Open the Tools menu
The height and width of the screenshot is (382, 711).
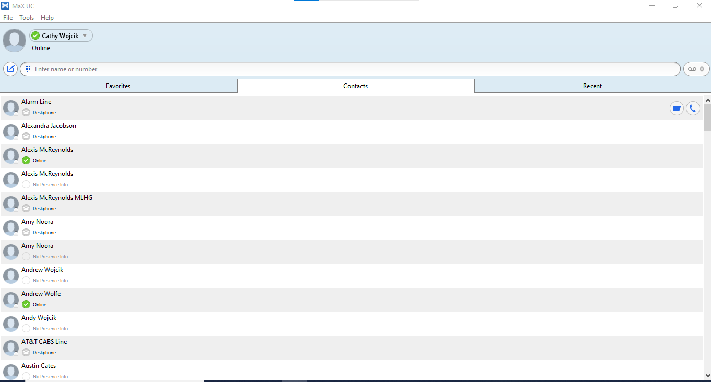pyautogui.click(x=27, y=17)
